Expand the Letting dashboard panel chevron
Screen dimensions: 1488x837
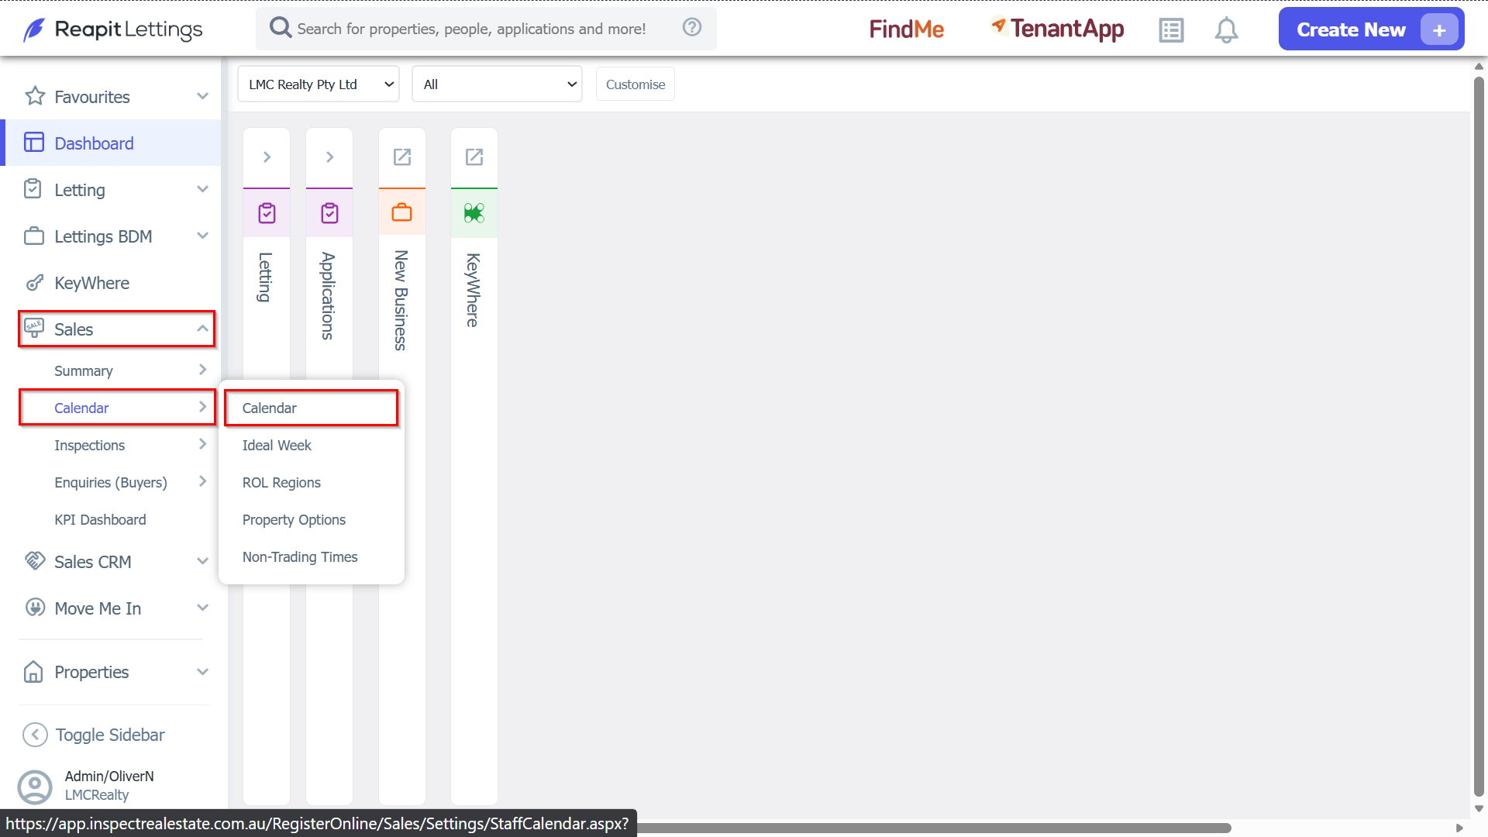pos(267,157)
